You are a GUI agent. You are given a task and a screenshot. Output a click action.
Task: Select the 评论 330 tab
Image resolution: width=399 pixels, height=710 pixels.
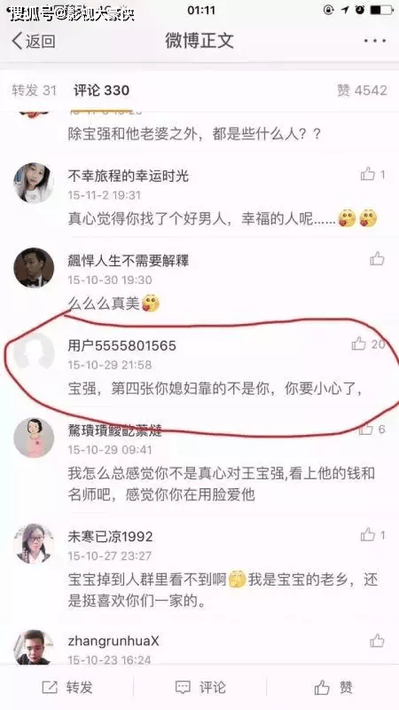point(101,91)
